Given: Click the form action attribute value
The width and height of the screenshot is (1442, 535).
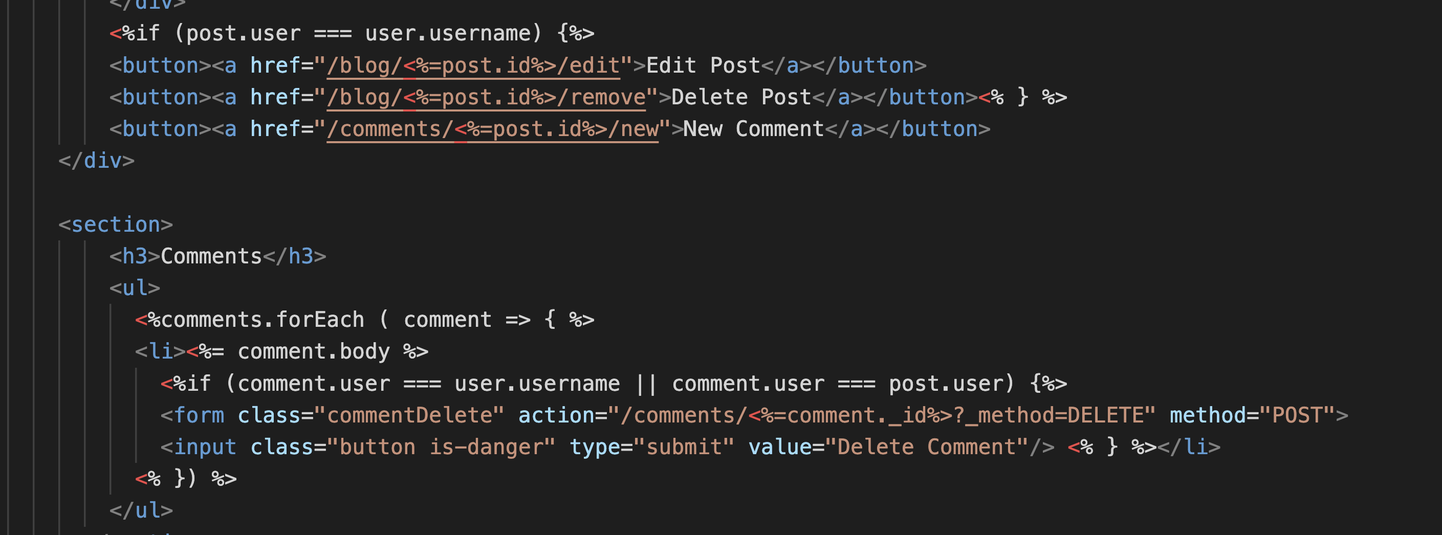Looking at the screenshot, I should (882, 415).
